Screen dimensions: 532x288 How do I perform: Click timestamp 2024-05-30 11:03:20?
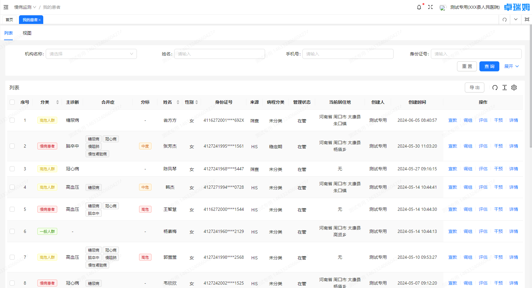tap(417, 146)
